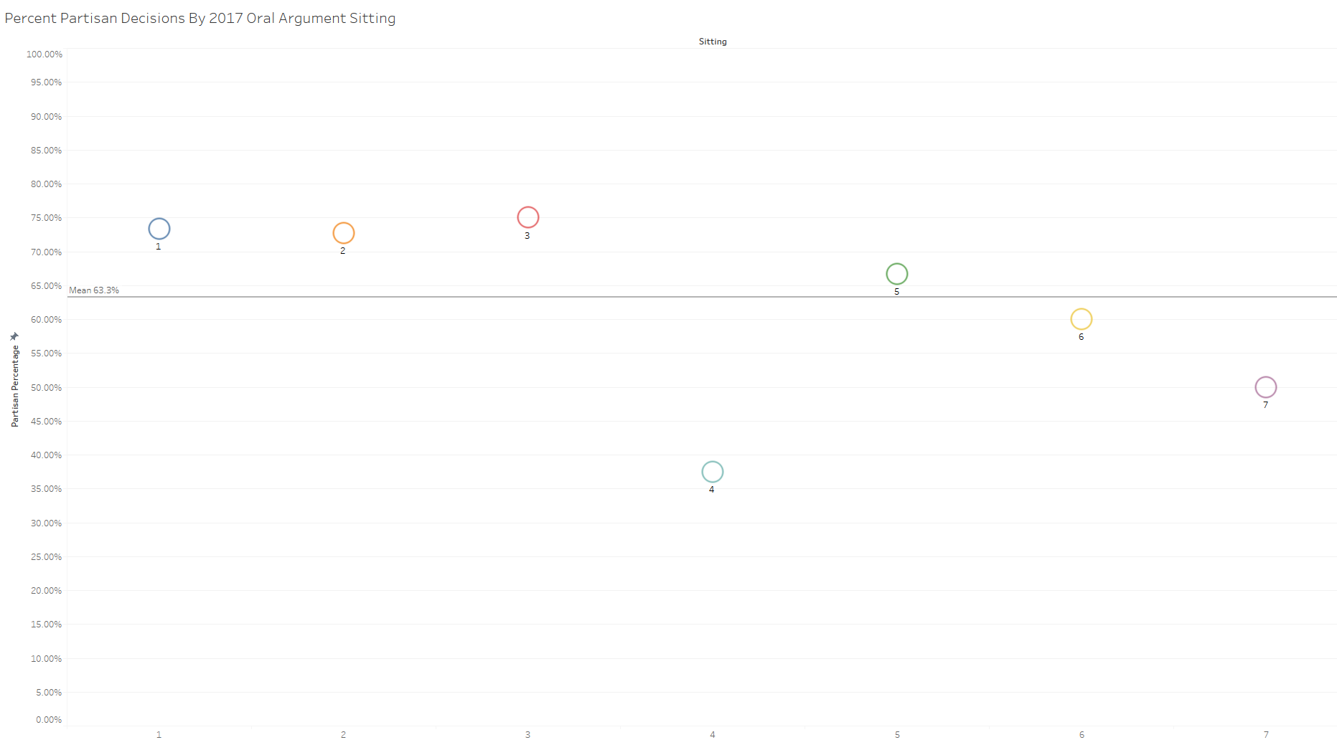
Task: Click the red circle mark for sitting 3
Action: (528, 217)
